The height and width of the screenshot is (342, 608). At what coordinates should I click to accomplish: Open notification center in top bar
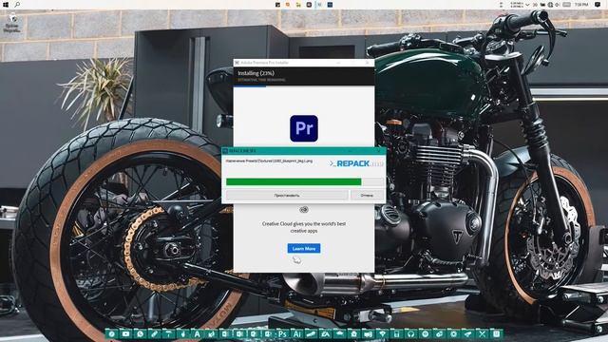(x=598, y=5)
